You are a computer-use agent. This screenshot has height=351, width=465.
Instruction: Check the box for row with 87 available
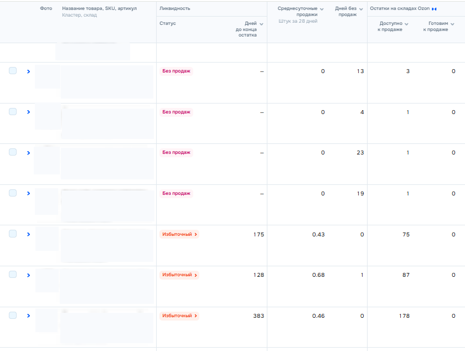pyautogui.click(x=13, y=275)
